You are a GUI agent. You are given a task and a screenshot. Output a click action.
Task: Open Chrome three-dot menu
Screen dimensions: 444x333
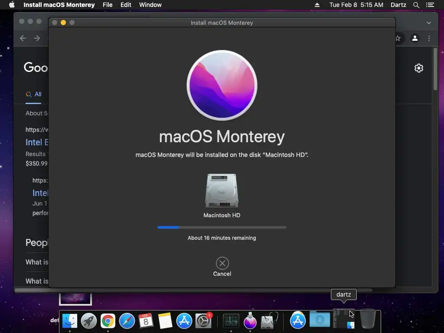coord(429,38)
